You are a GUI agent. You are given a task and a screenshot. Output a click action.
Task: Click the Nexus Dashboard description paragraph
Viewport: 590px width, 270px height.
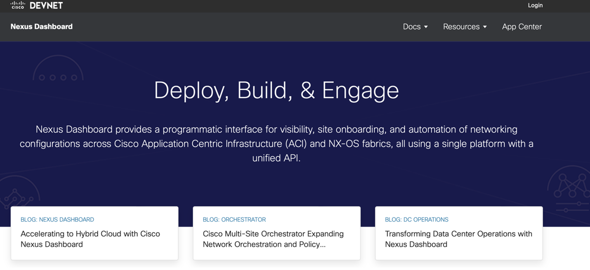click(x=276, y=144)
